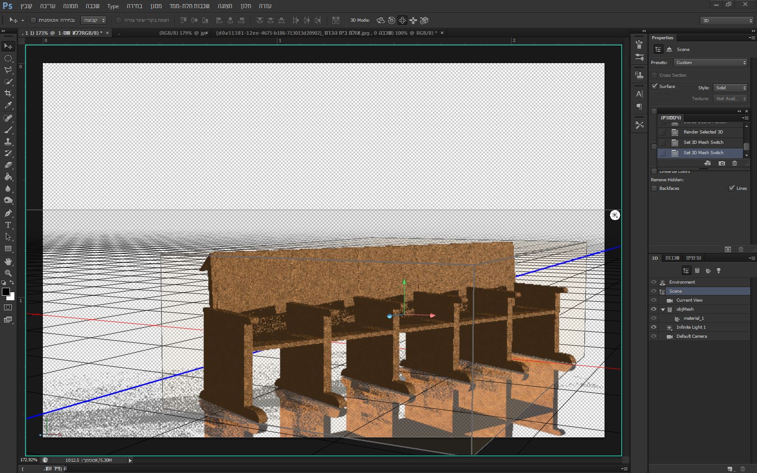The height and width of the screenshot is (473, 757).
Task: Pick the Horizontal Type tool
Action: (x=8, y=225)
